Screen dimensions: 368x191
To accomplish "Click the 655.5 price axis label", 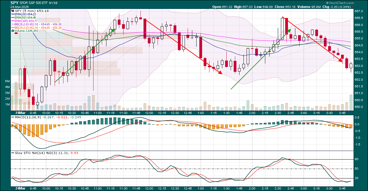I will pyautogui.click(x=358, y=32).
